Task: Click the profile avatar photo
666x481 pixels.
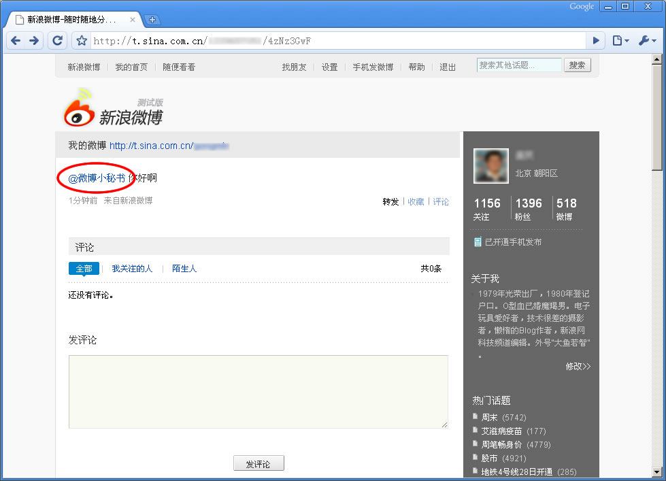Action: 491,166
